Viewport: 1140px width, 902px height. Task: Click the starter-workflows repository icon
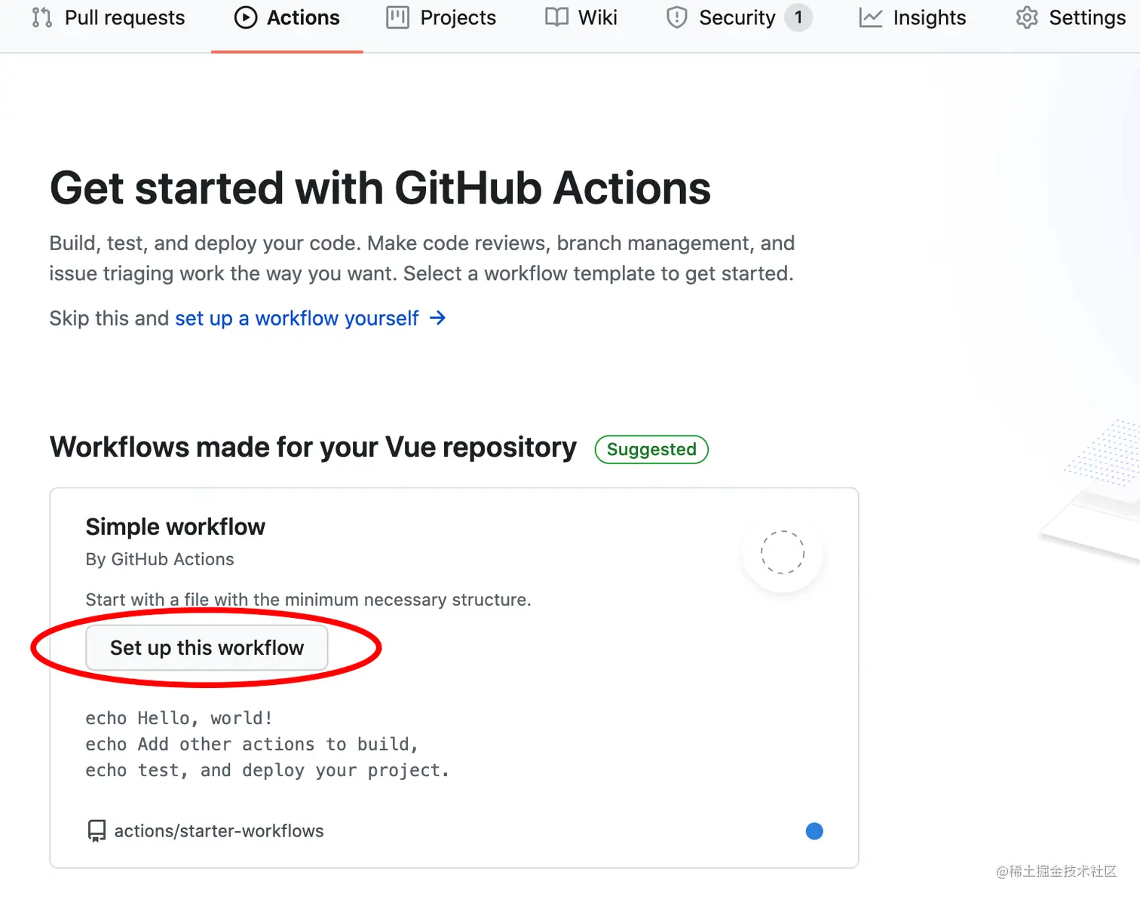coord(97,830)
